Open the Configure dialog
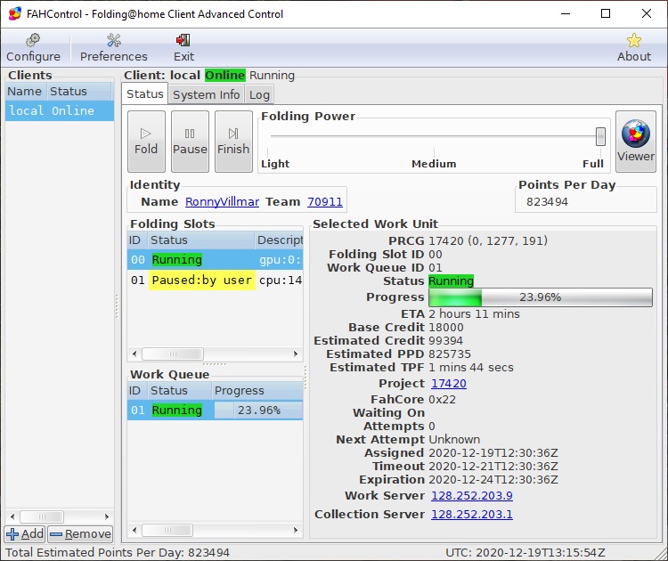This screenshot has height=561, width=668. point(33,48)
